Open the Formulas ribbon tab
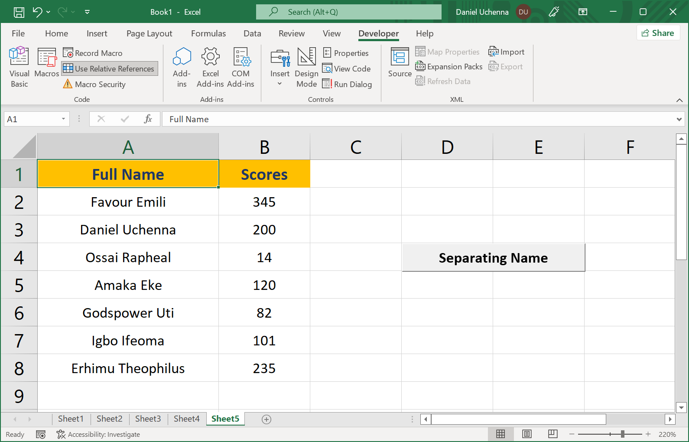This screenshot has width=689, height=442. tap(208, 33)
